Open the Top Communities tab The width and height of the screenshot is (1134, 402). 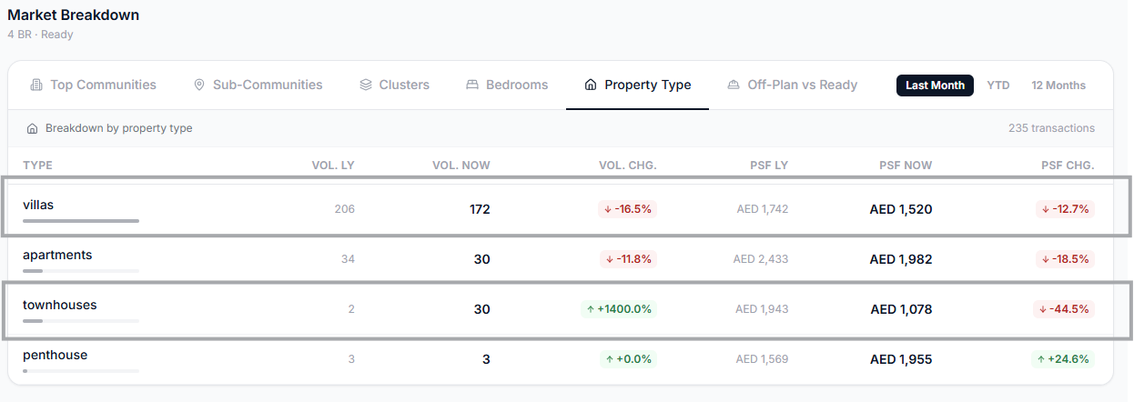tap(93, 85)
